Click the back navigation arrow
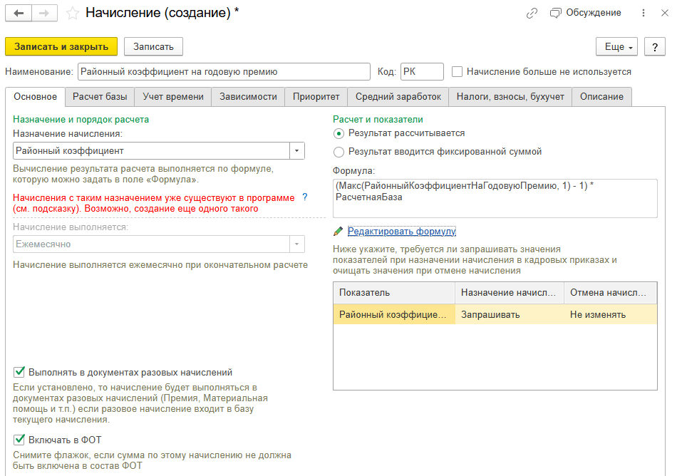 pos(19,13)
